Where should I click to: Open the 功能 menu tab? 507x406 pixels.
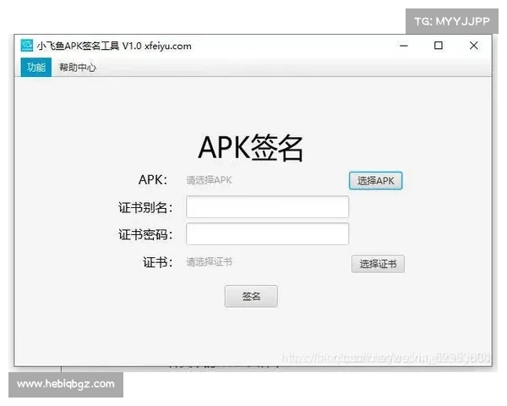(x=35, y=68)
